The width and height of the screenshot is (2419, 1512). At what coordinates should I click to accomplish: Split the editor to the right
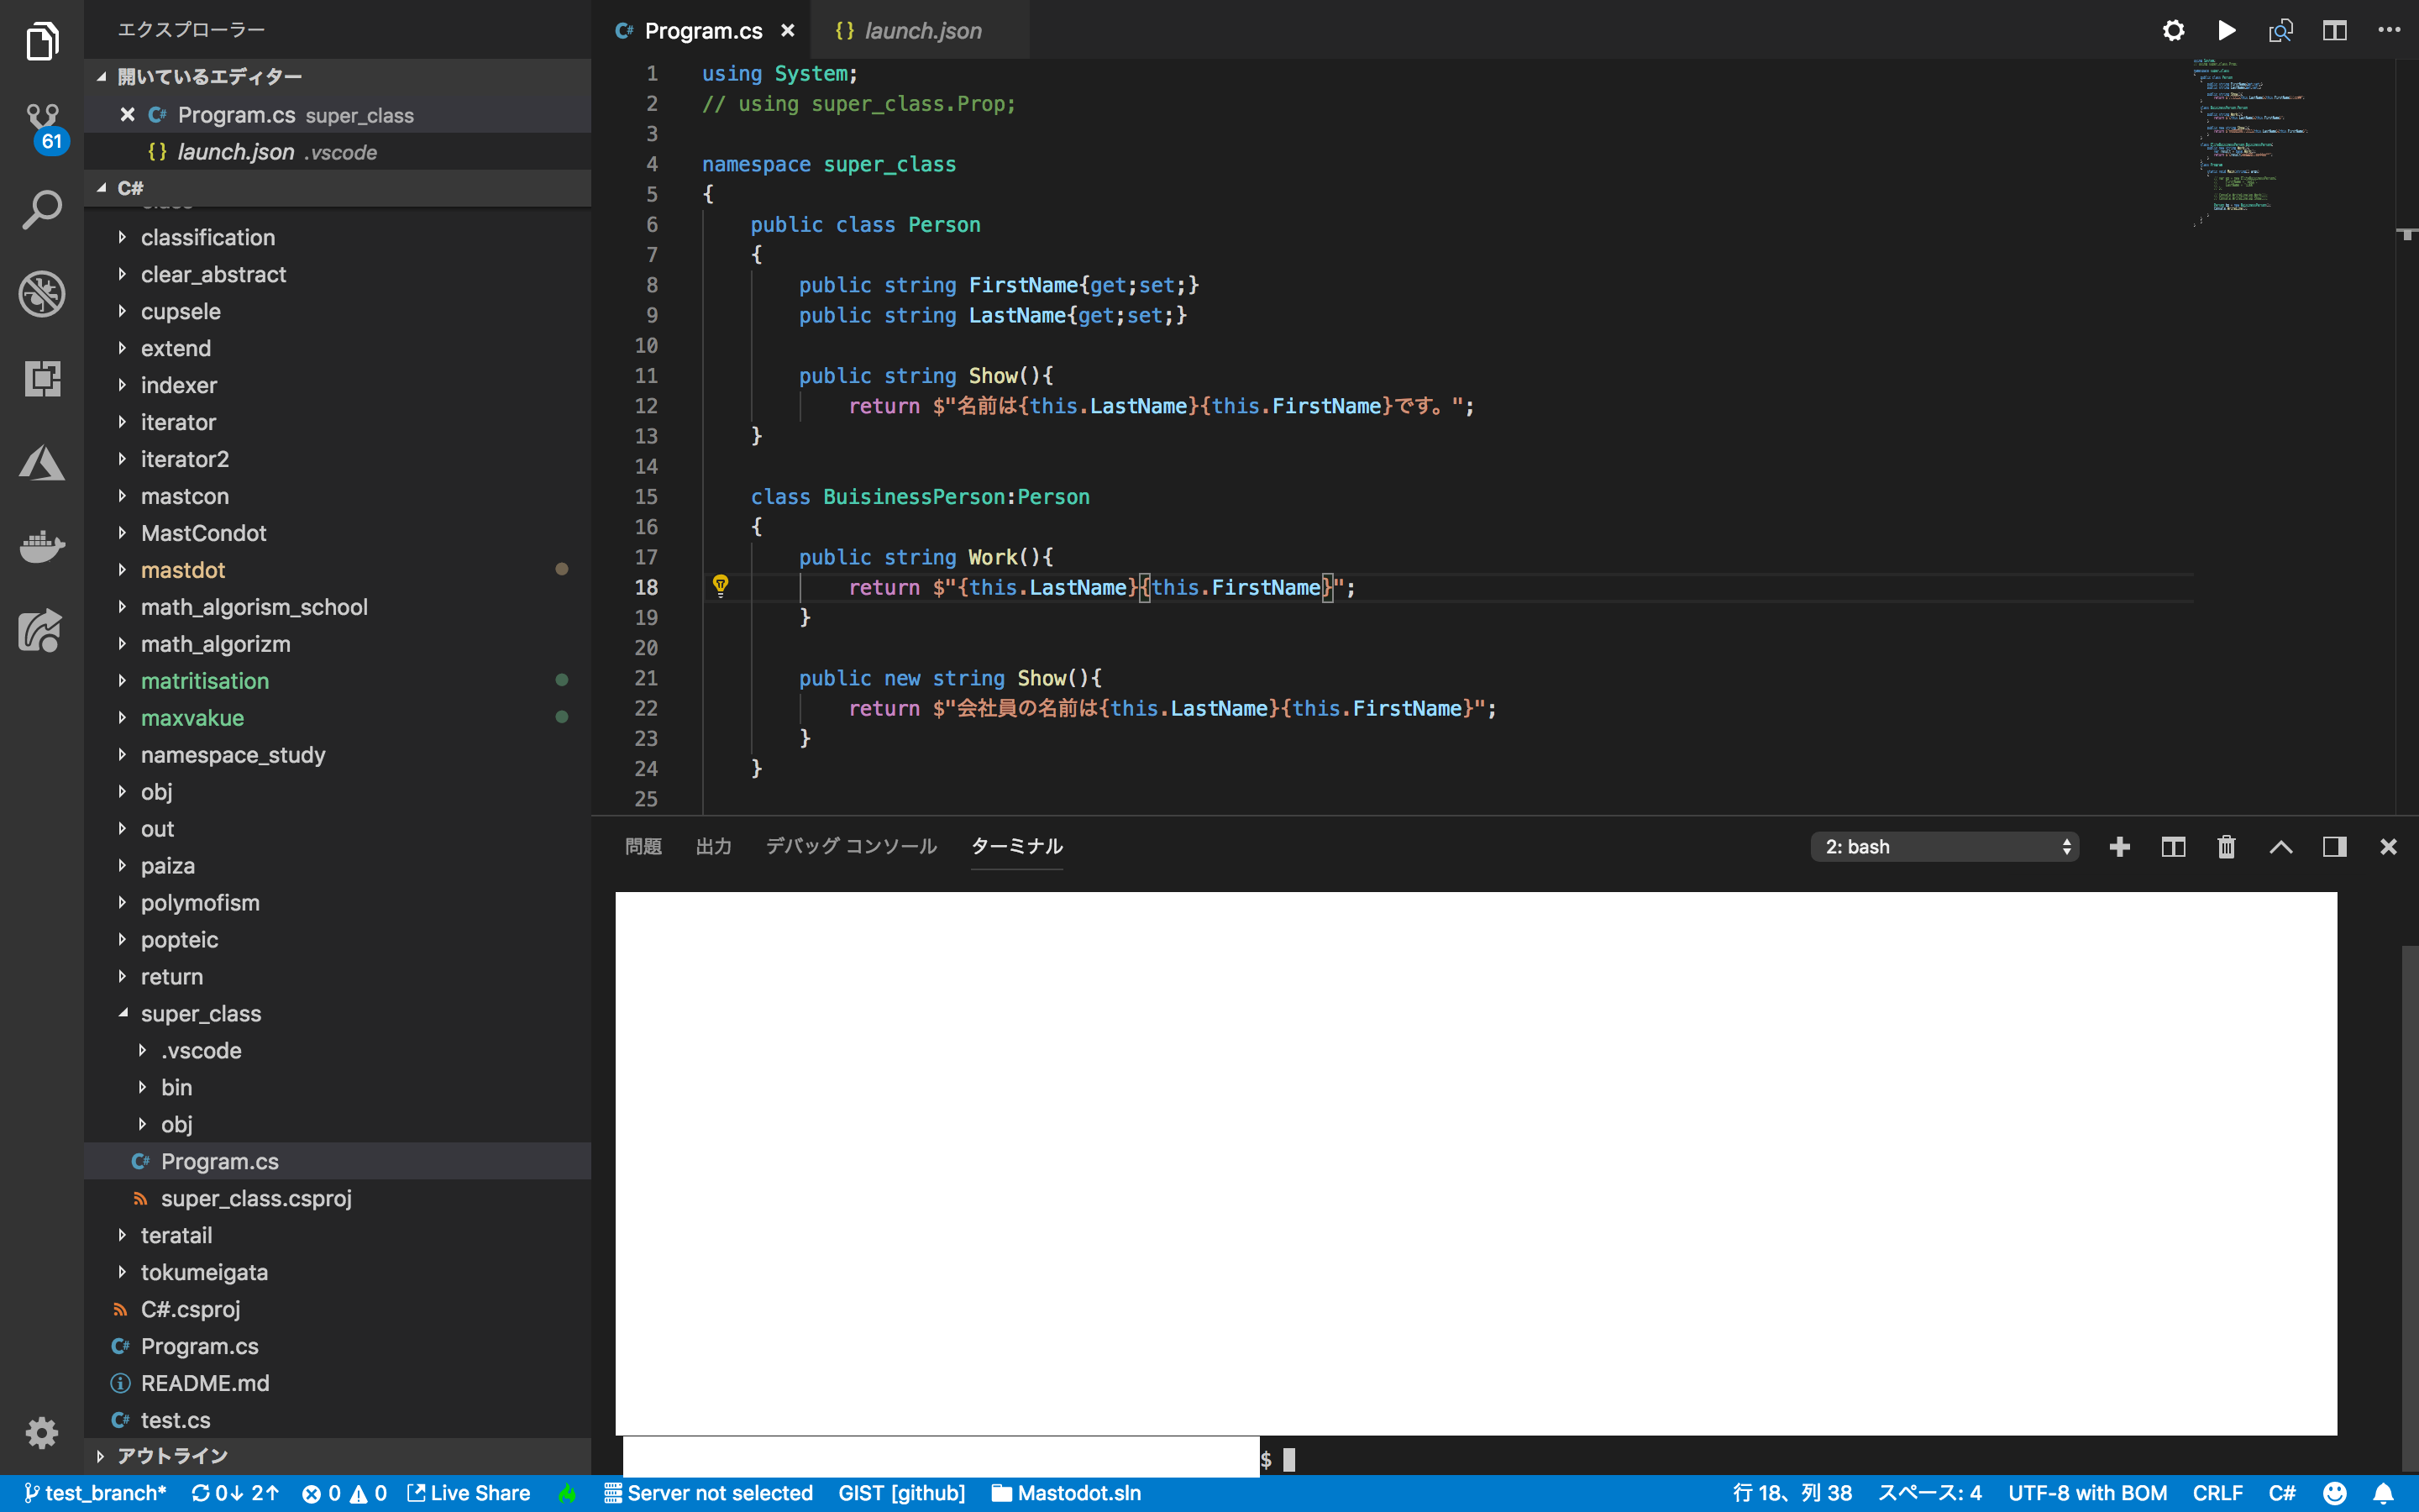2335,30
